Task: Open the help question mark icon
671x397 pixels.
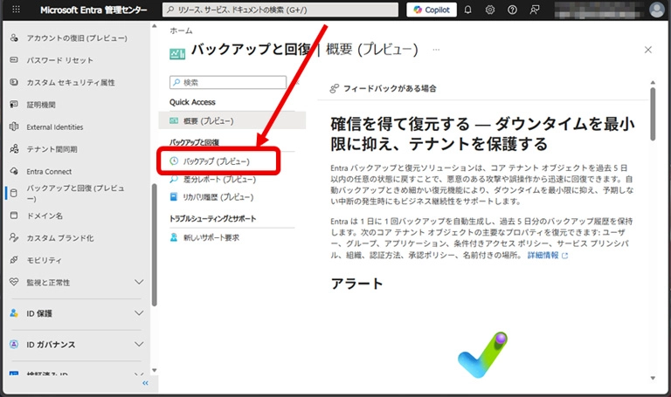Action: (x=512, y=10)
